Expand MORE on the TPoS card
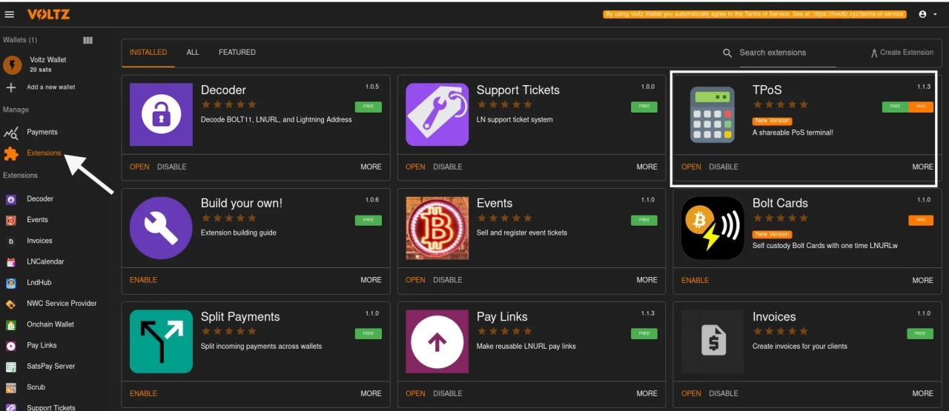 (922, 167)
